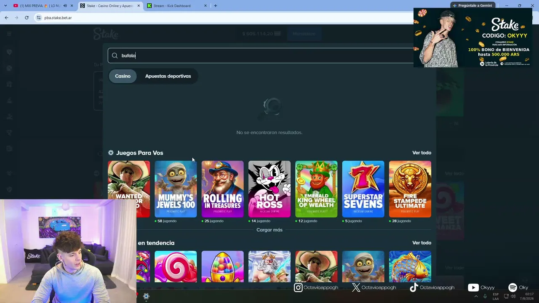Select the Stake Casino Online browser tab
The height and width of the screenshot is (303, 539).
point(109,6)
